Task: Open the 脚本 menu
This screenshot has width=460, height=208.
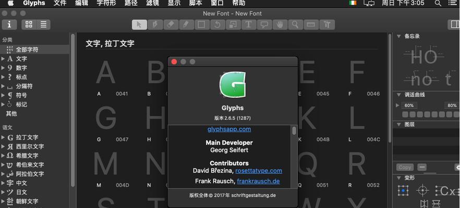Action: click(196, 3)
